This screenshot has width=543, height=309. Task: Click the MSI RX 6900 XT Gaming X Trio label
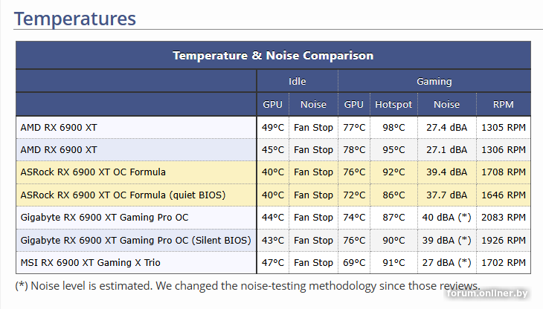pyautogui.click(x=90, y=262)
